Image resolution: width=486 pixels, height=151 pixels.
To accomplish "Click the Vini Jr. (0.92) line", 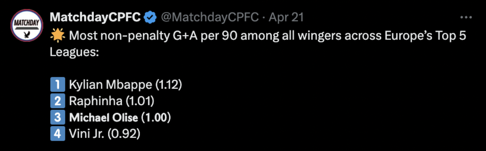I will click(104, 134).
